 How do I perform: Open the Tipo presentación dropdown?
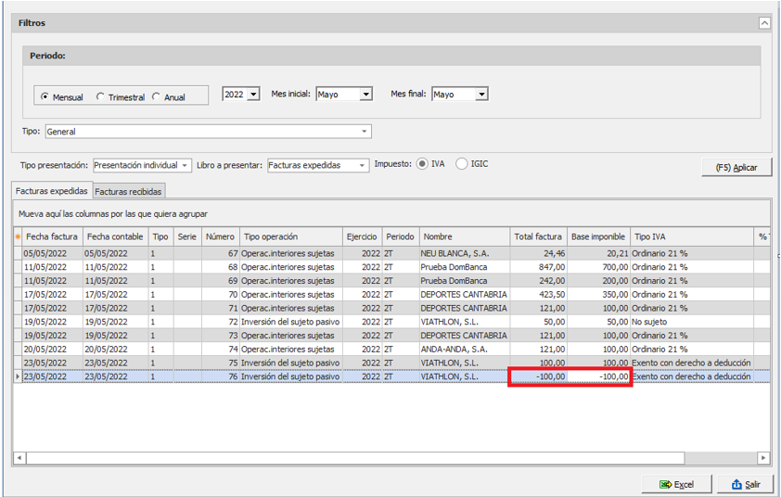click(185, 165)
